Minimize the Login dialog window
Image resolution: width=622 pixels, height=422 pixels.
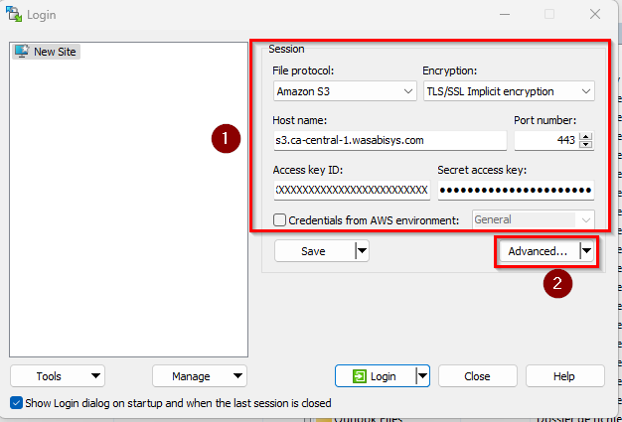pyautogui.click(x=505, y=14)
